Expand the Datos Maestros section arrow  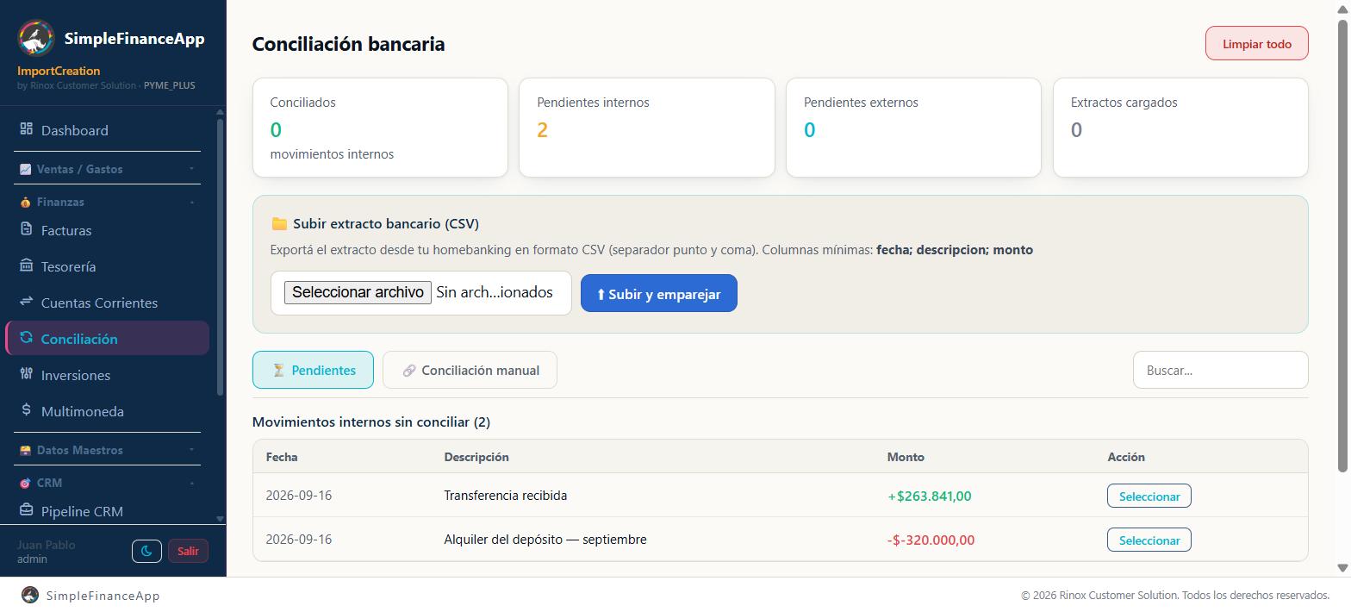tap(191, 450)
